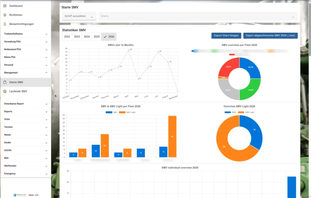Expand the Meine PSA section

(26, 57)
